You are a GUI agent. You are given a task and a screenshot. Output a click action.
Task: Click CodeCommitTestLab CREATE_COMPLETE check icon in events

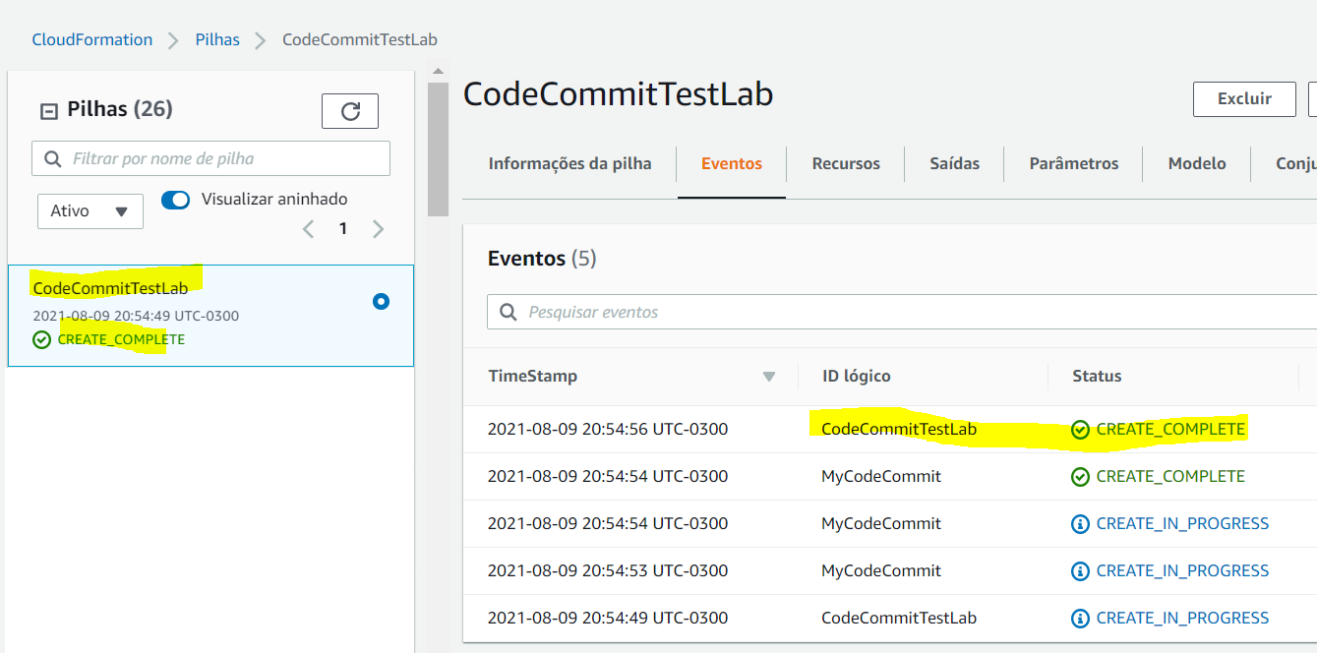(x=1080, y=430)
